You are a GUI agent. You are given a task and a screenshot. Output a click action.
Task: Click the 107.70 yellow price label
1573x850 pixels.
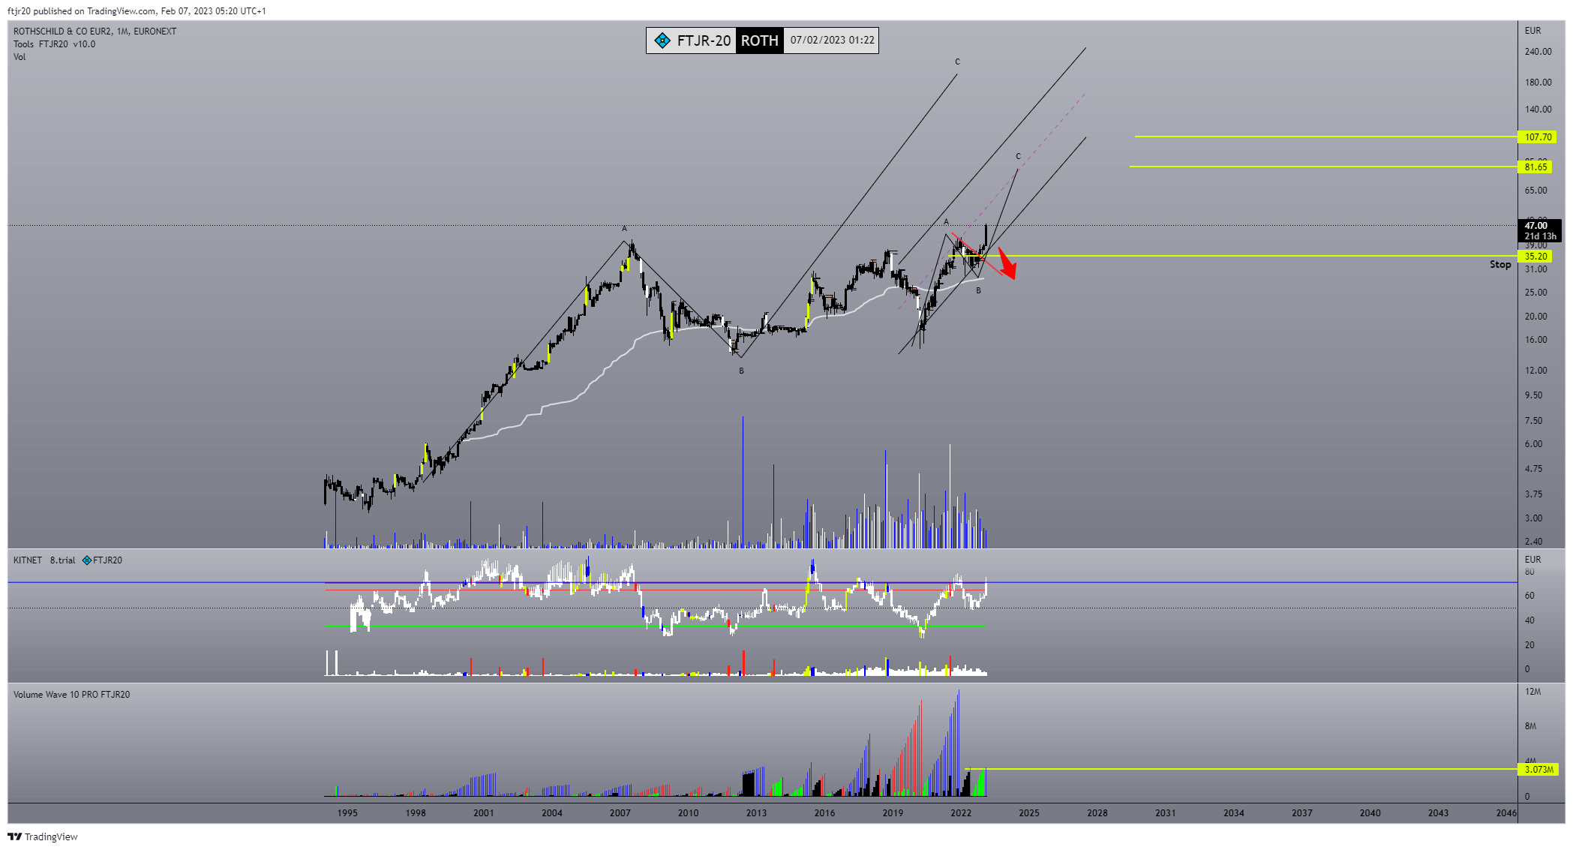[x=1538, y=137]
